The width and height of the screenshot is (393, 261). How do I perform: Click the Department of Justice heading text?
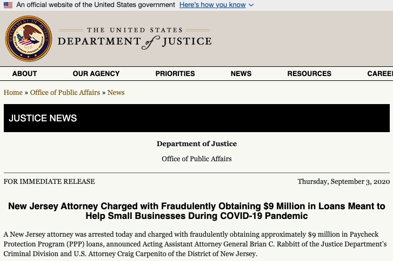tap(197, 144)
